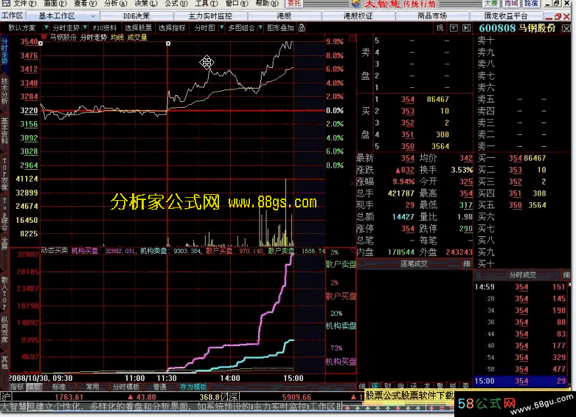Click the panel layout icon beside 现
The height and width of the screenshot is (417, 576).
[454, 28]
